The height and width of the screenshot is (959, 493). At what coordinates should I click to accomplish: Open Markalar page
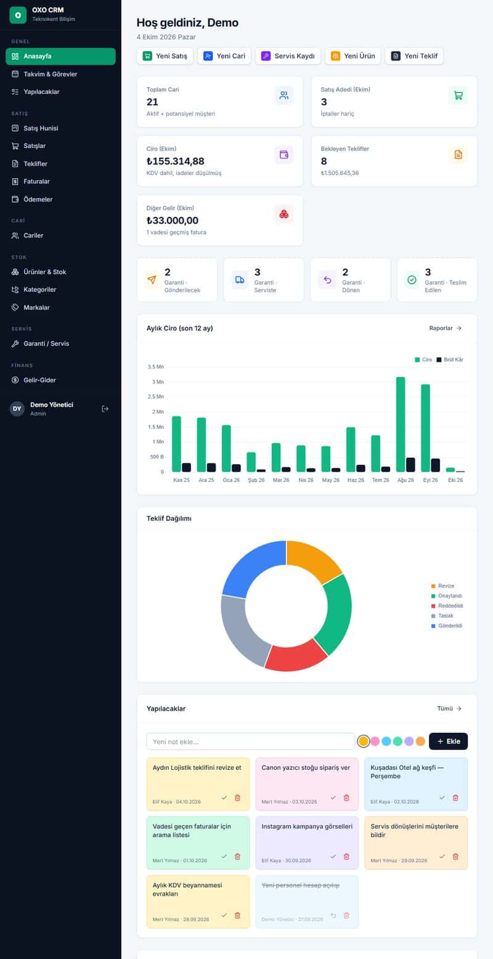point(60,308)
